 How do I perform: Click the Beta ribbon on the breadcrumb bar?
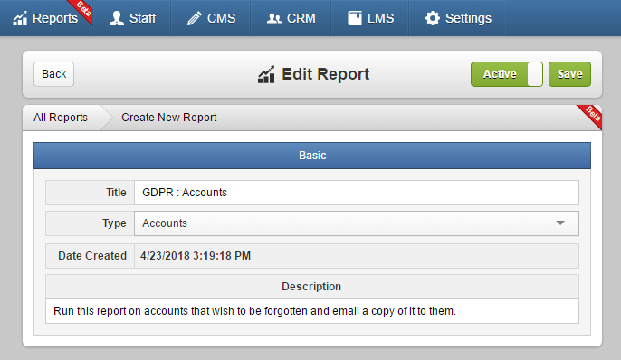pyautogui.click(x=589, y=117)
